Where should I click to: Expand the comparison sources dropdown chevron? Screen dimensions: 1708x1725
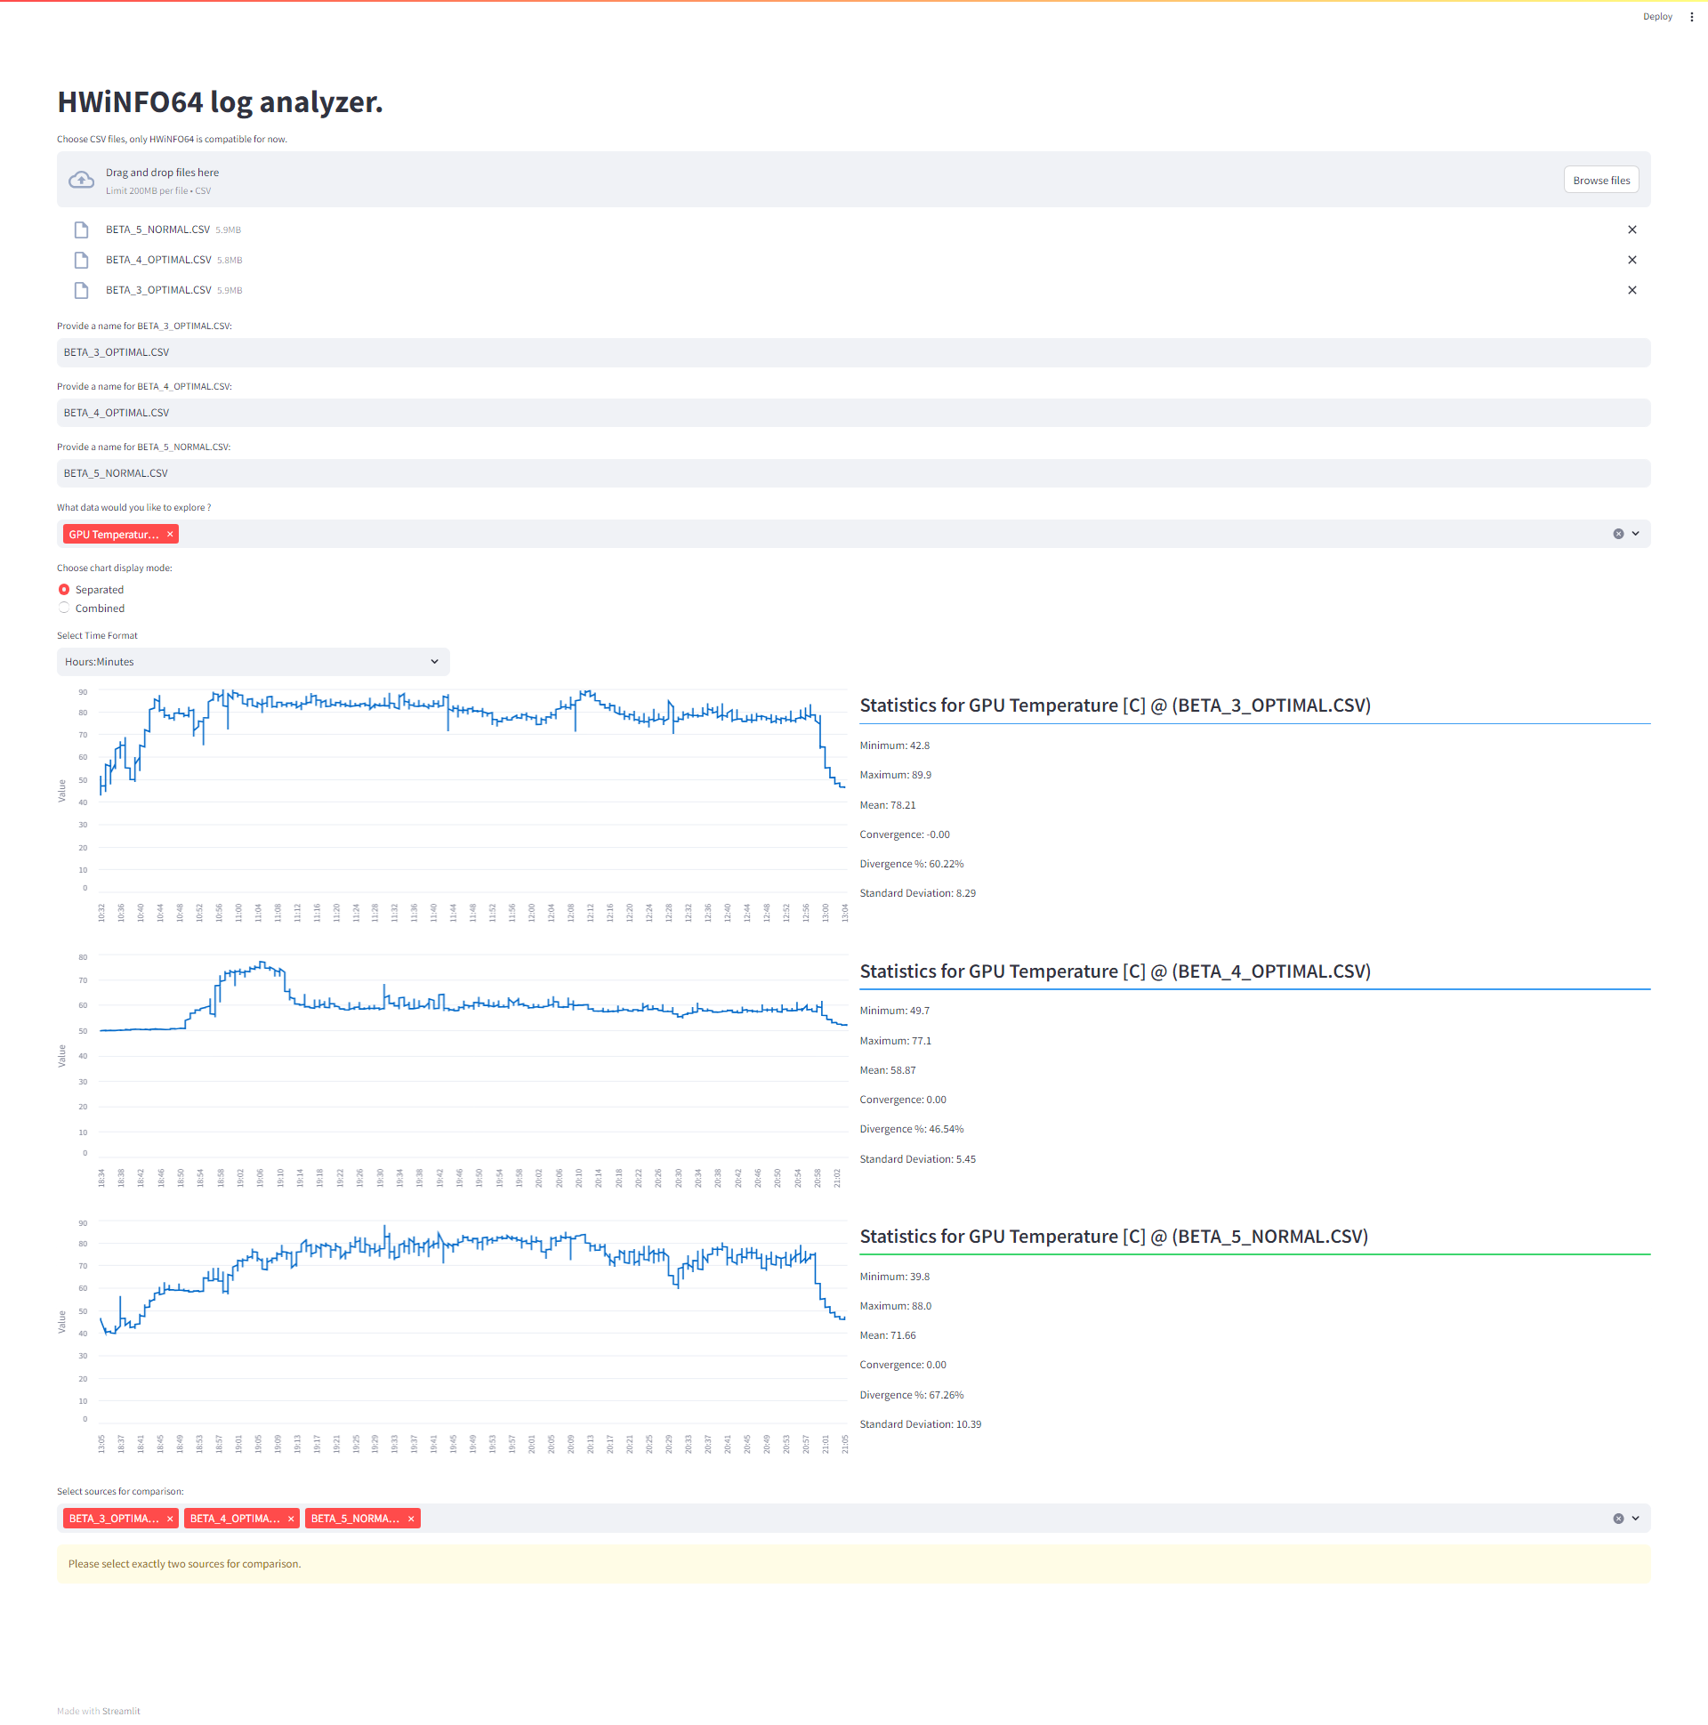coord(1635,1518)
